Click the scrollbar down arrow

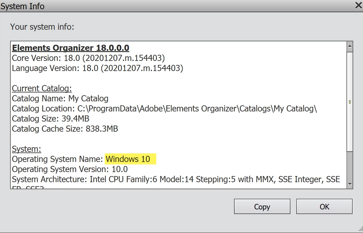[350, 184]
